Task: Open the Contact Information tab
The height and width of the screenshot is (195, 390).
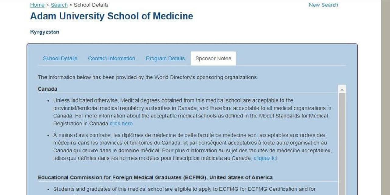Action: [x=112, y=58]
